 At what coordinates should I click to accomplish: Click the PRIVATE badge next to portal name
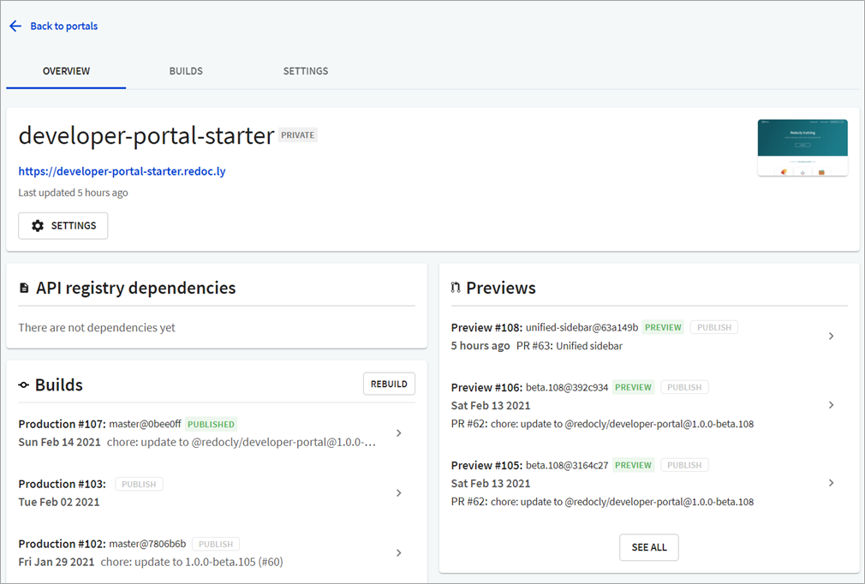(298, 135)
